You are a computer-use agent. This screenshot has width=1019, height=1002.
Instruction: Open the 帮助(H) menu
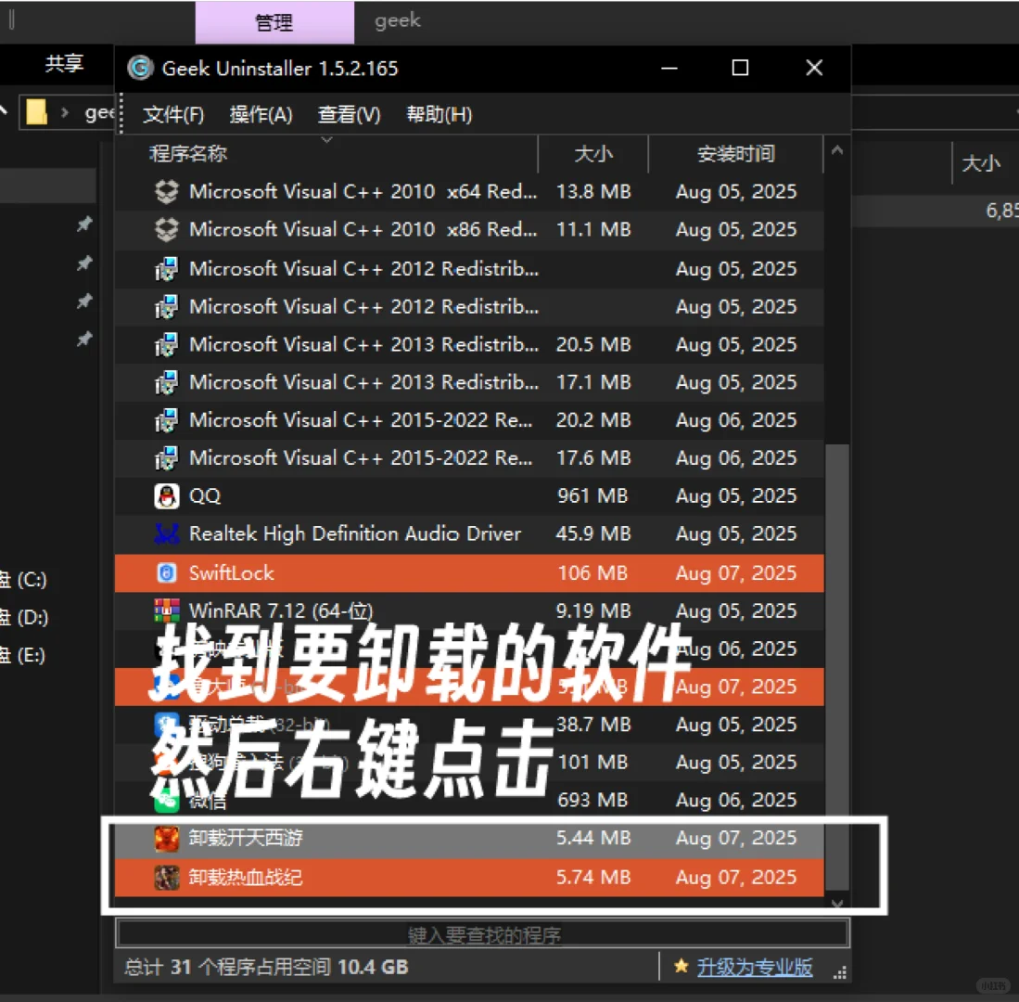(439, 115)
